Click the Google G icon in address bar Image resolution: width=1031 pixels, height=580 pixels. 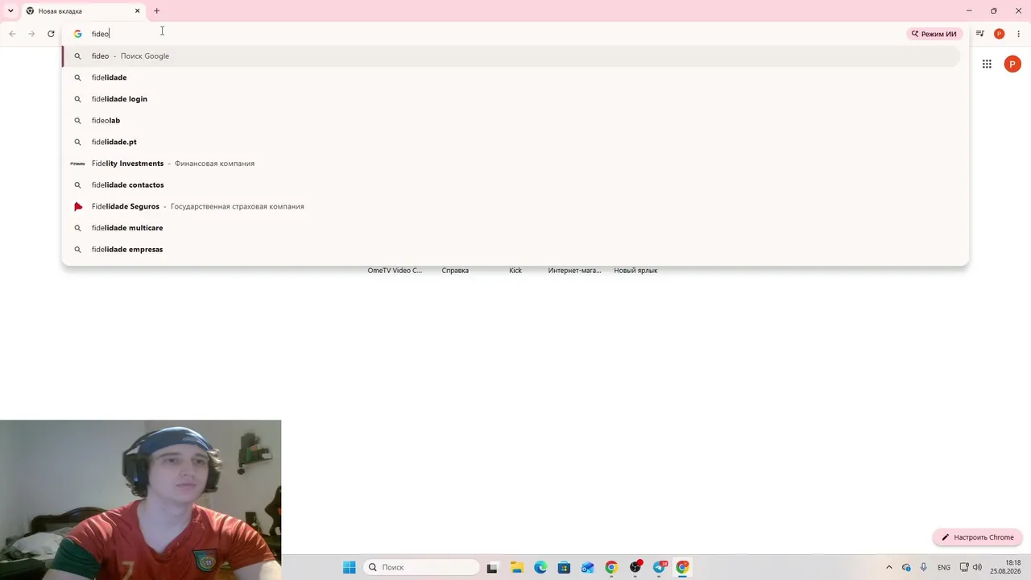pos(77,34)
